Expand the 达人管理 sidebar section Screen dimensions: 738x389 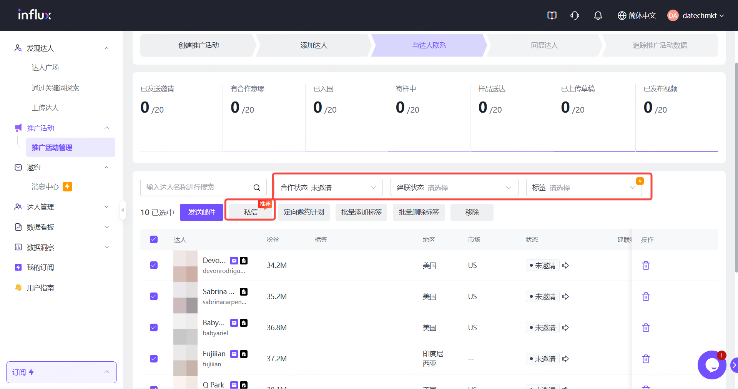(61, 207)
